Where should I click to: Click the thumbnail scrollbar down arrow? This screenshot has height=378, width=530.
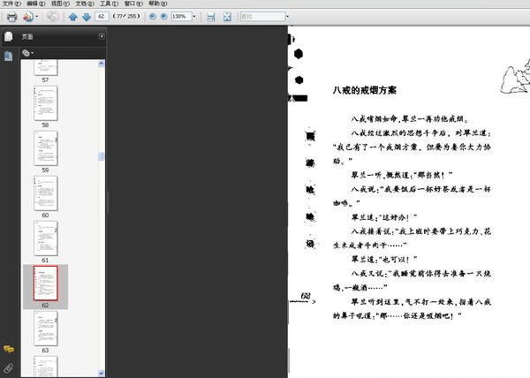point(101,374)
